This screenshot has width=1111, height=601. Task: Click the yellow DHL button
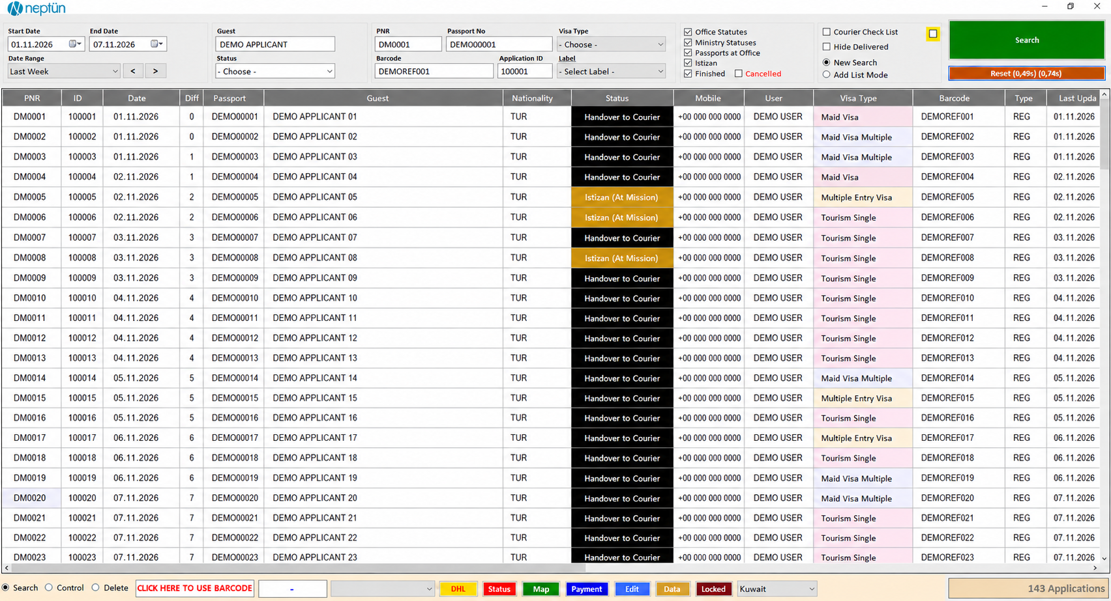[458, 589]
